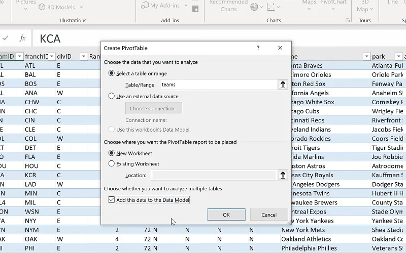Close the Create PivotTable dialog
Image resolution: width=406 pixels, height=253 pixels.
pyautogui.click(x=280, y=48)
